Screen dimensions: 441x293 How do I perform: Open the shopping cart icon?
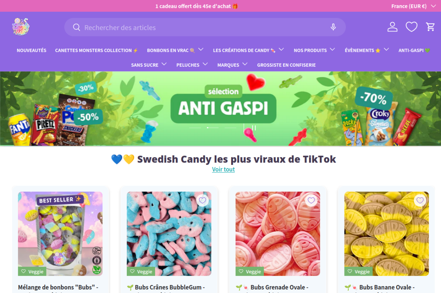(x=430, y=27)
